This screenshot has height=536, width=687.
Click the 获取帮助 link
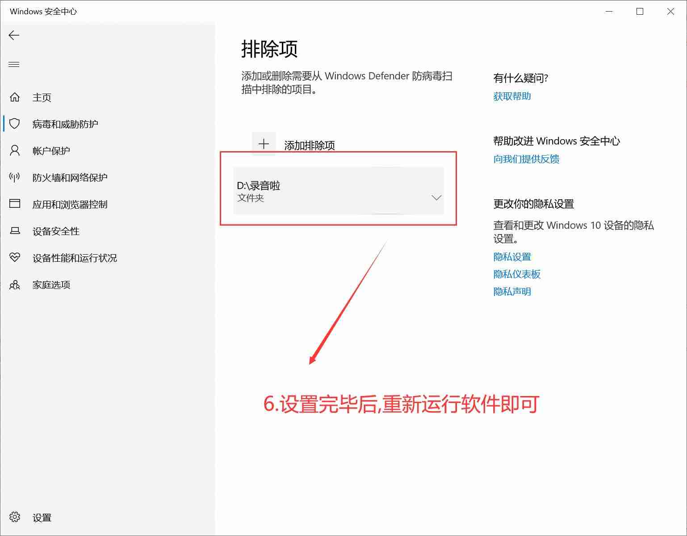coord(511,96)
